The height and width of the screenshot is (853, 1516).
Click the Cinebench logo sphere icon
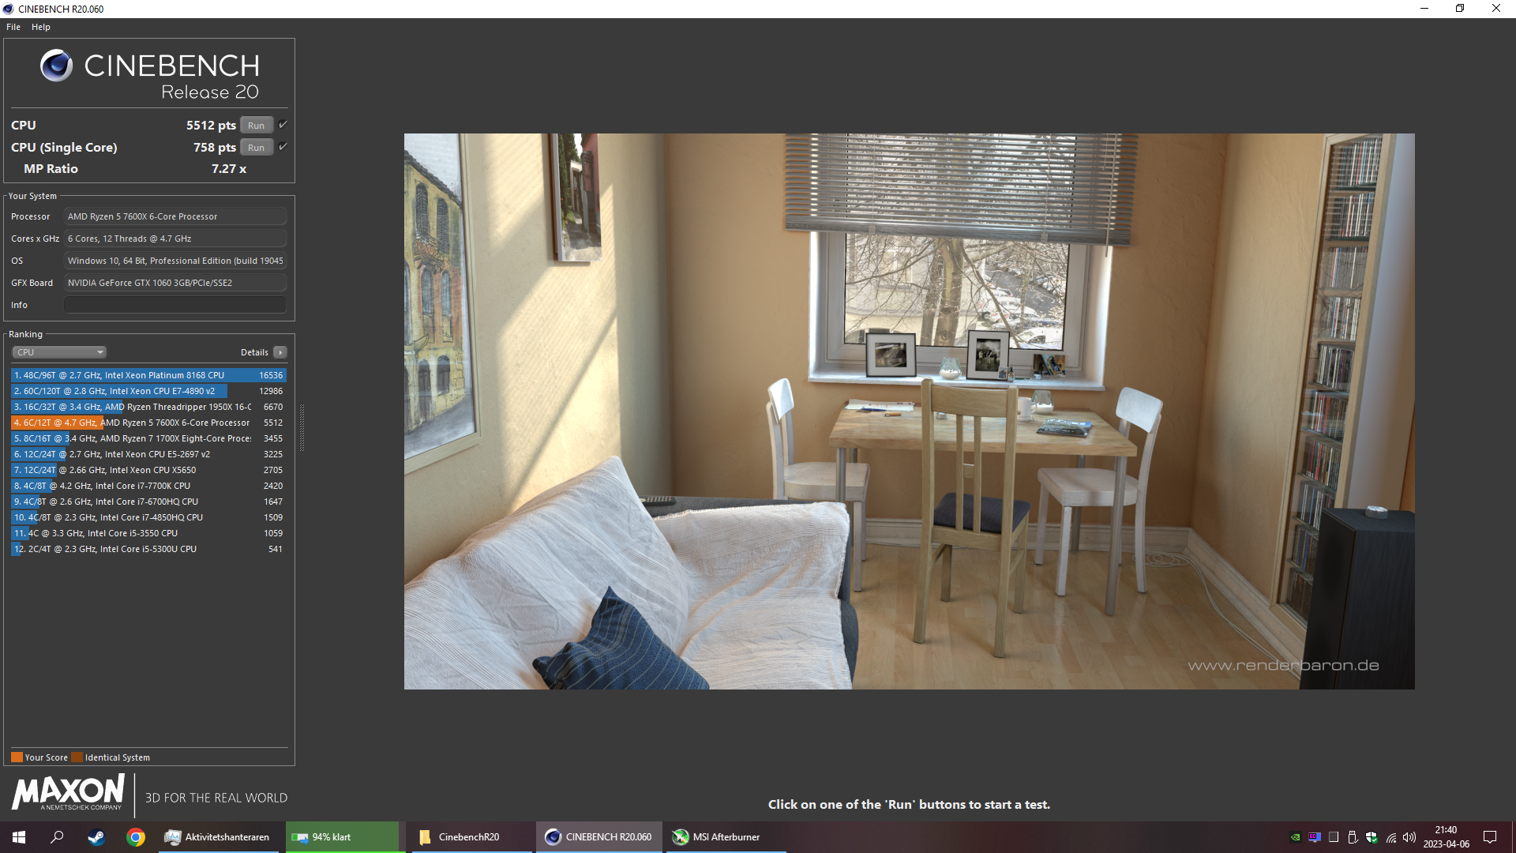[56, 66]
